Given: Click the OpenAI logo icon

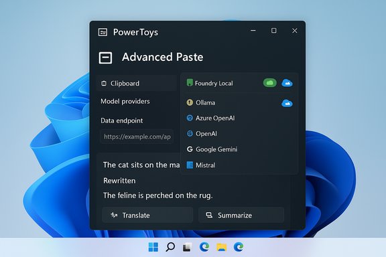Looking at the screenshot, I should (x=190, y=134).
